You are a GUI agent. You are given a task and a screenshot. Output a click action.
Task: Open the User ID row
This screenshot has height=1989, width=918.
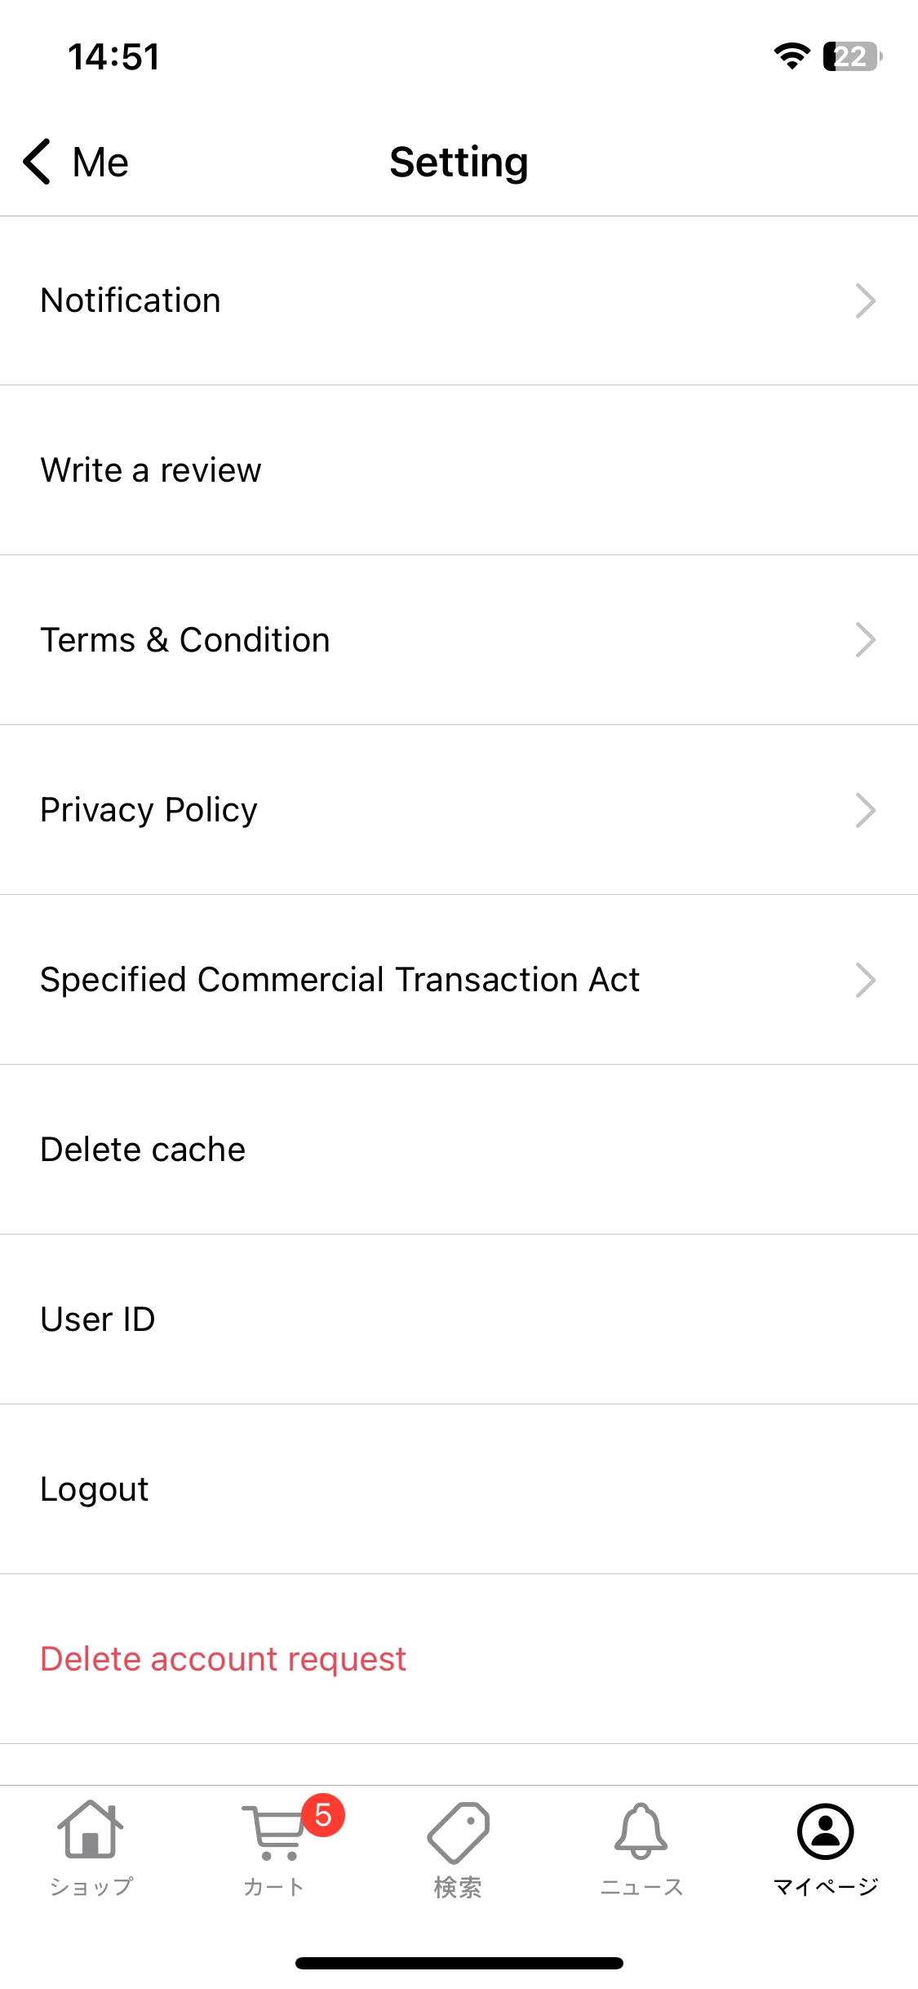[x=459, y=1319]
